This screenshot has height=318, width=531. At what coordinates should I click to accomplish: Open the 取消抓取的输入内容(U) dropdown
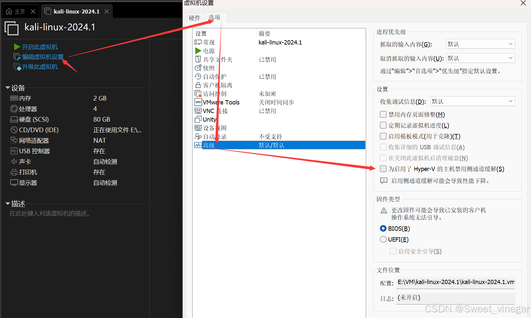pyautogui.click(x=481, y=58)
